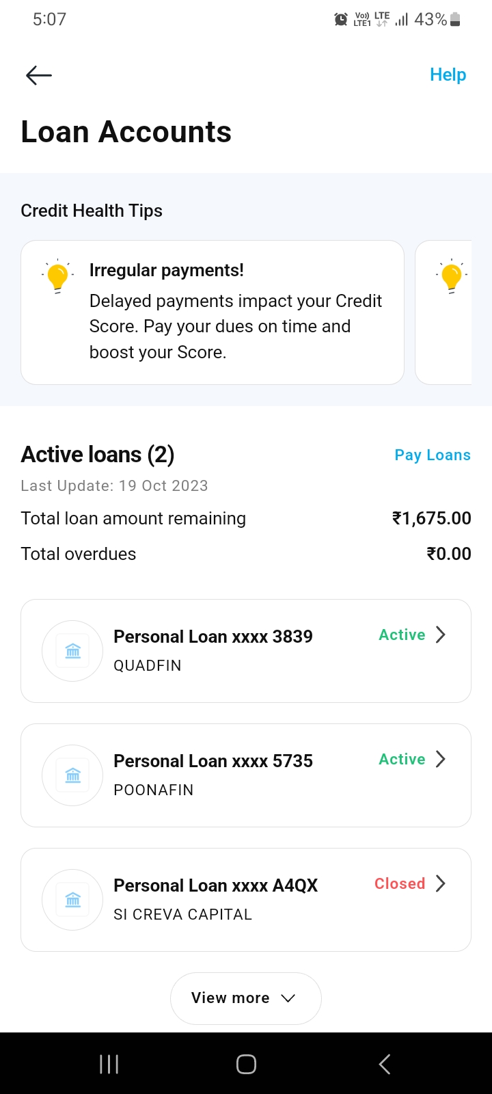Image resolution: width=492 pixels, height=1094 pixels.
Task: Tap the partially visible second tip lightbulb
Action: [452, 277]
